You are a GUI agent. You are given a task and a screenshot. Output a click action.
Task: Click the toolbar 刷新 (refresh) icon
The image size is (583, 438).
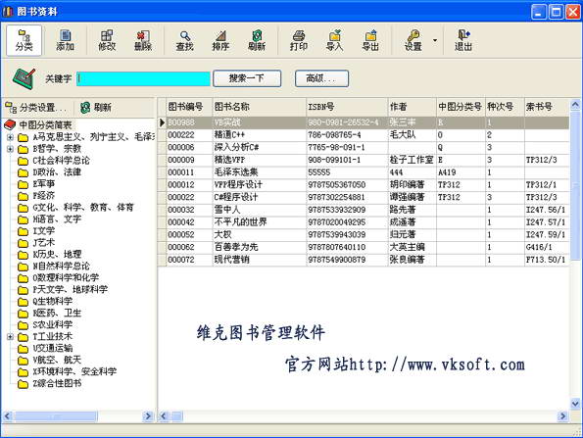tap(257, 40)
